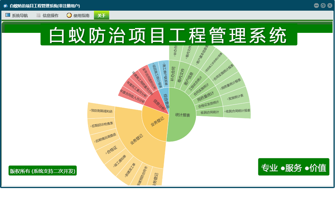Open the 竣工通知单 segment

(x=120, y=161)
